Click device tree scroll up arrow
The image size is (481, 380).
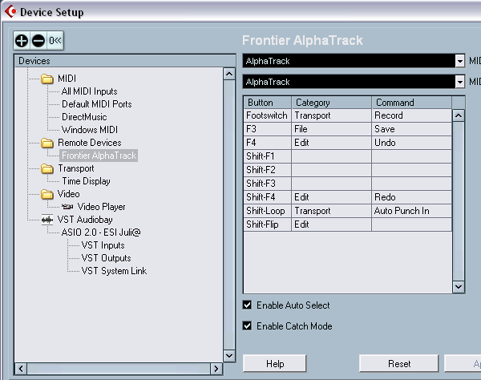(x=229, y=74)
